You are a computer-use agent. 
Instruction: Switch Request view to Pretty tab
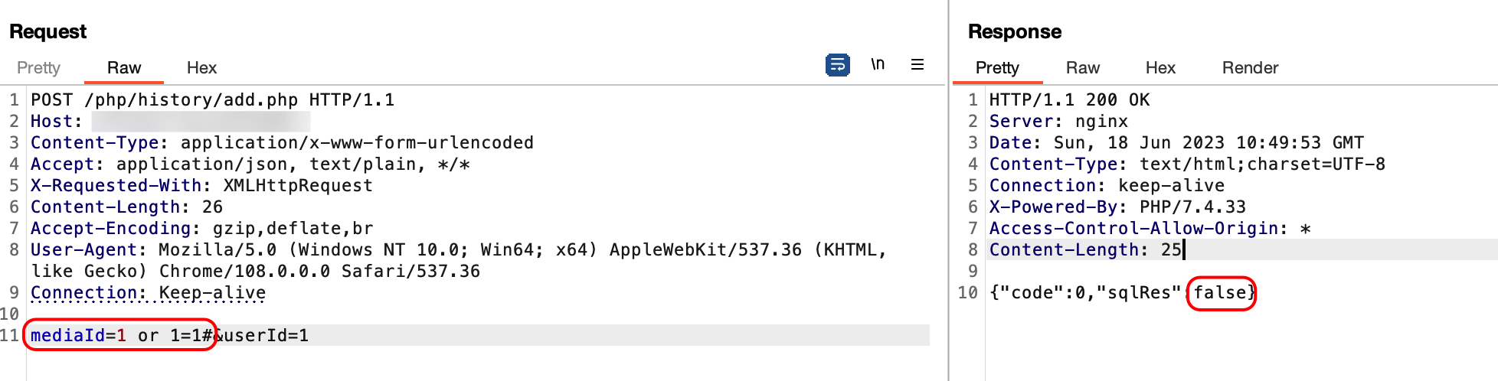tap(38, 68)
